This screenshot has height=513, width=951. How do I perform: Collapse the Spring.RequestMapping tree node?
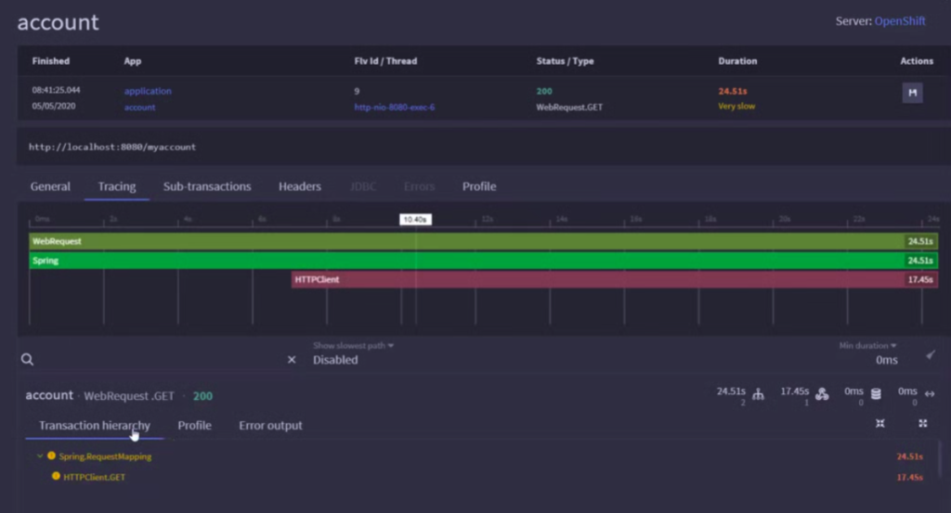pos(40,456)
